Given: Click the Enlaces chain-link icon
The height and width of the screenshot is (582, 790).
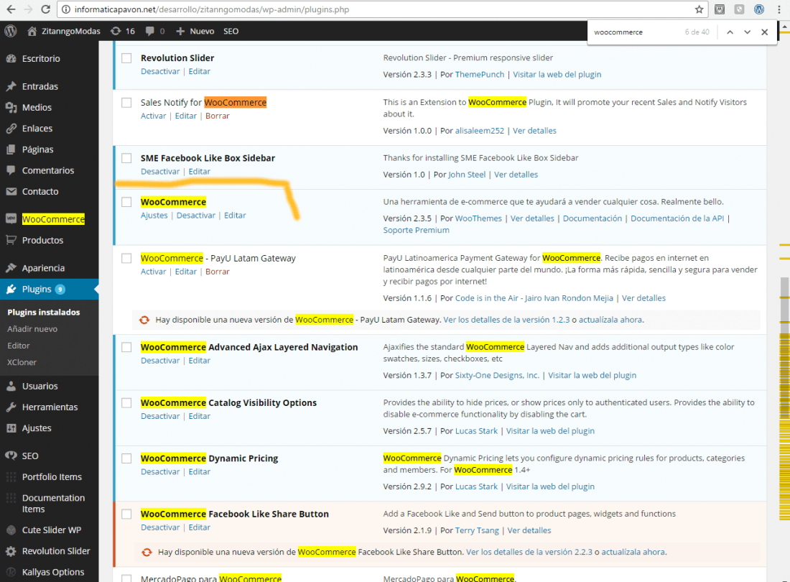Looking at the screenshot, I should click(11, 129).
